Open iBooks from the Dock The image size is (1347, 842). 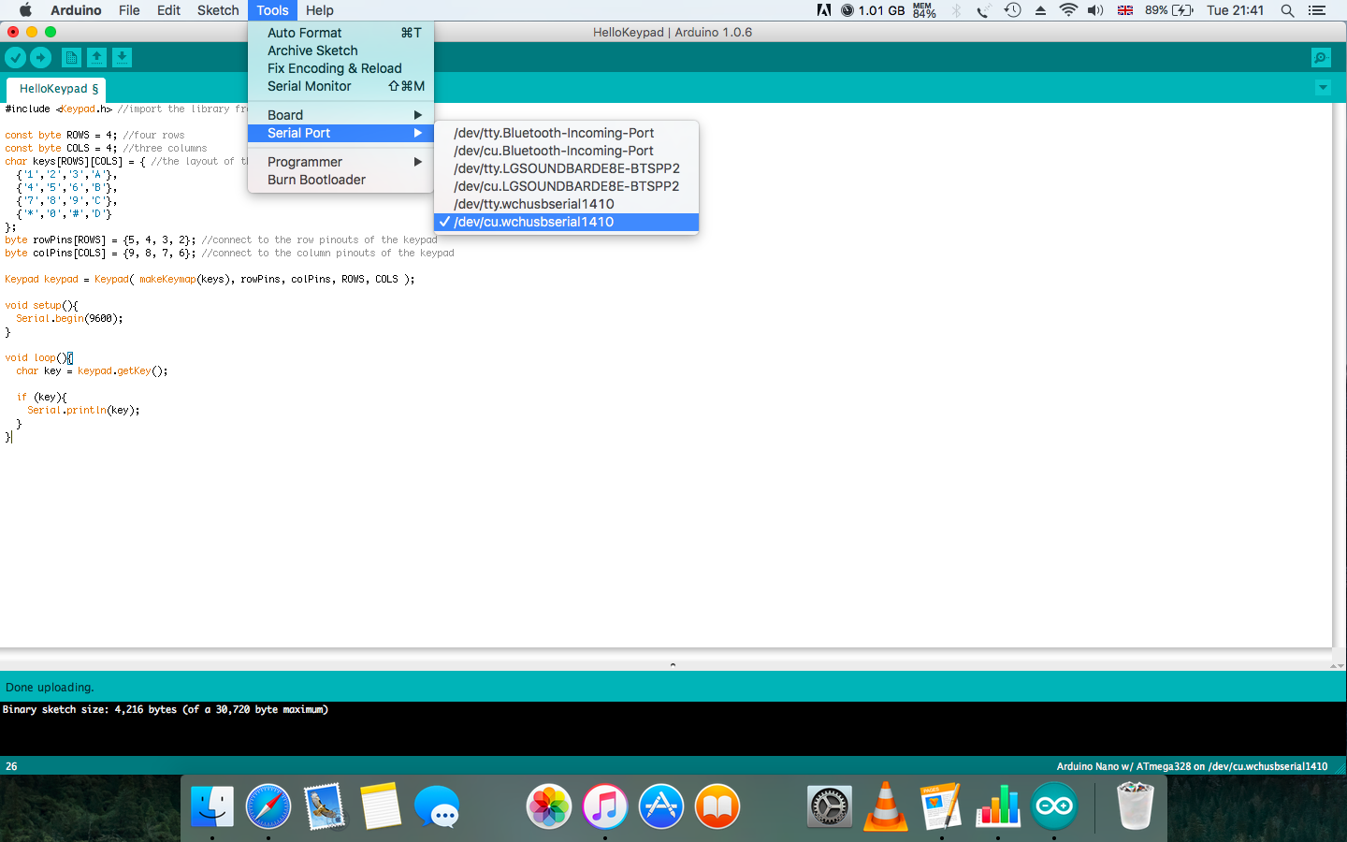coord(717,806)
